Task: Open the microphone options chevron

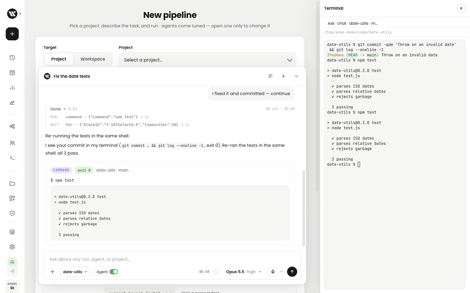Action: 281,272
